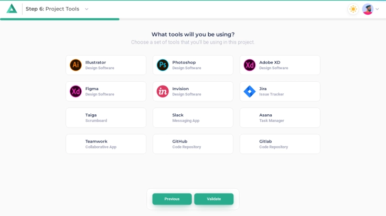Expand the Step 6 Project Tools dropdown
Viewport: 386px width, 216px height.
(x=87, y=9)
